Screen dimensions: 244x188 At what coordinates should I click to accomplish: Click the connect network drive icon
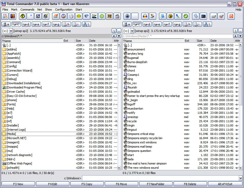tap(214, 16)
